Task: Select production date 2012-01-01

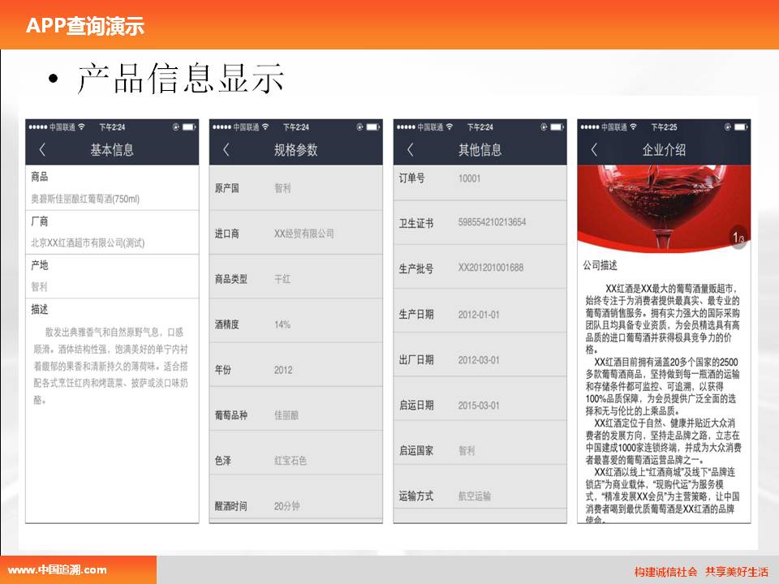Action: pos(479,315)
